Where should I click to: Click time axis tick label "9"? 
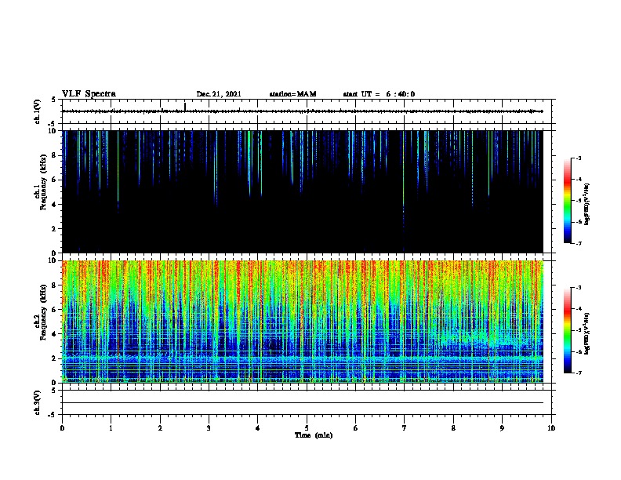[502, 427]
